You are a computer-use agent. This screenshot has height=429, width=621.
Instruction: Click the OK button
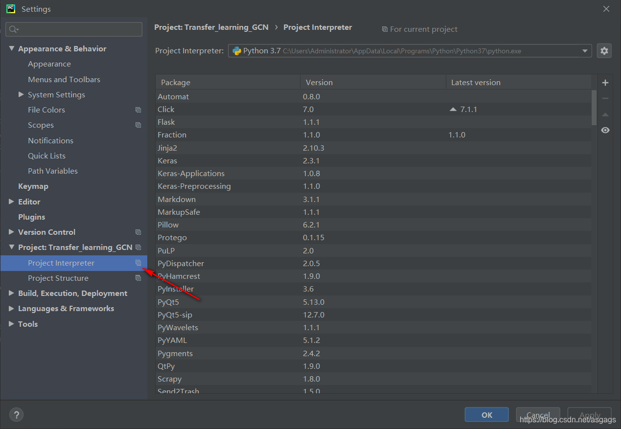(x=486, y=415)
